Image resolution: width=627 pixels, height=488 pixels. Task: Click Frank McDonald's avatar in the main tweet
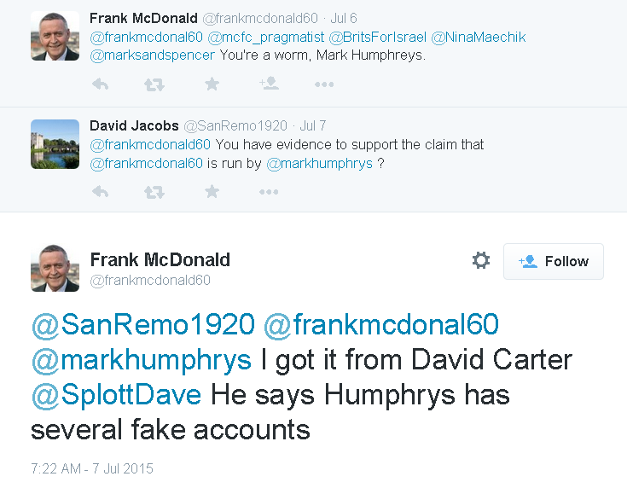pyautogui.click(x=55, y=268)
